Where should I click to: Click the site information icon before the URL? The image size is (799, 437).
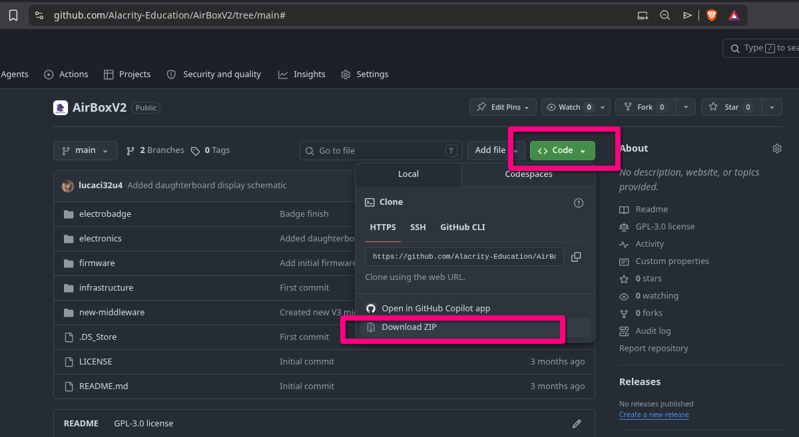(x=39, y=15)
